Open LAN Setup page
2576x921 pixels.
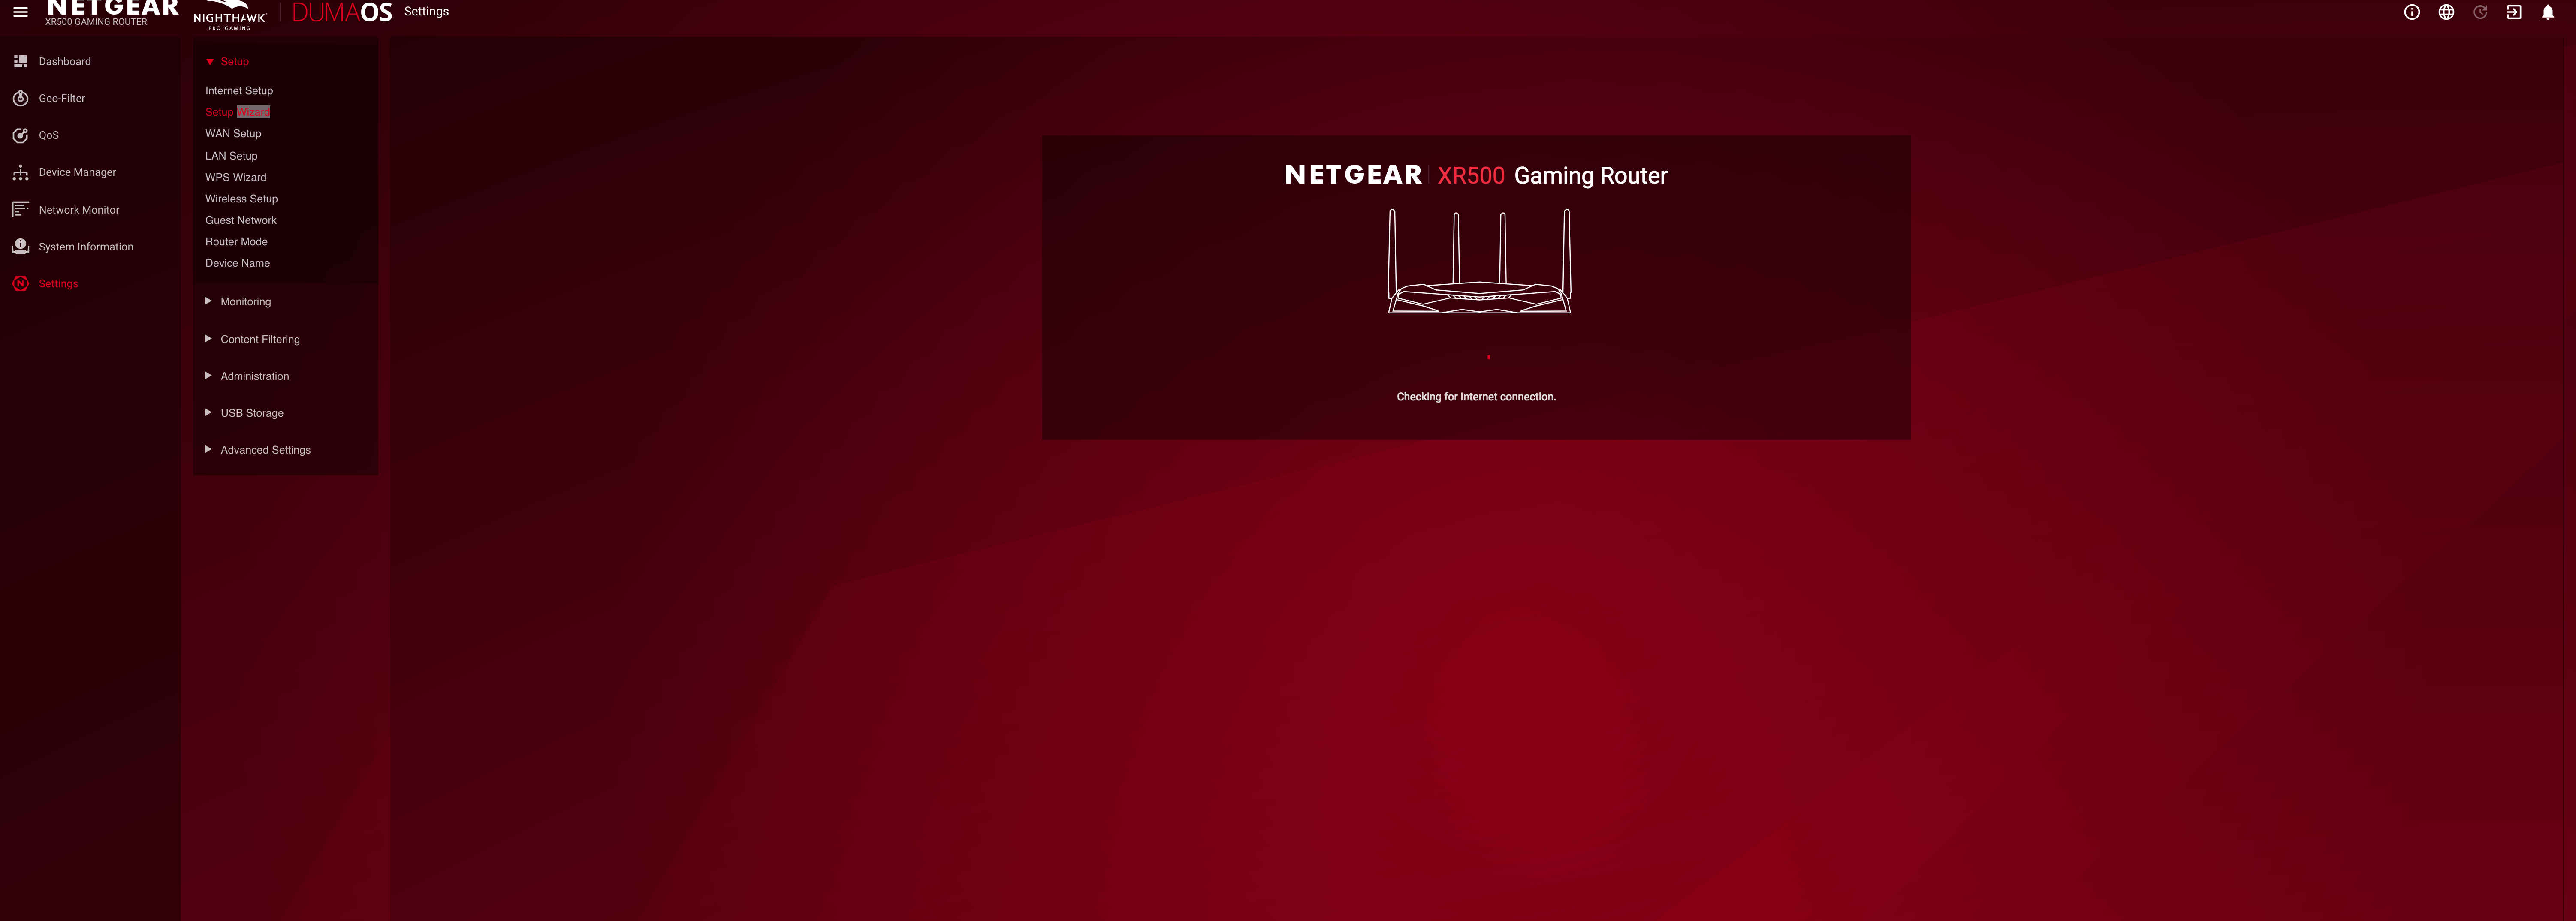231,156
